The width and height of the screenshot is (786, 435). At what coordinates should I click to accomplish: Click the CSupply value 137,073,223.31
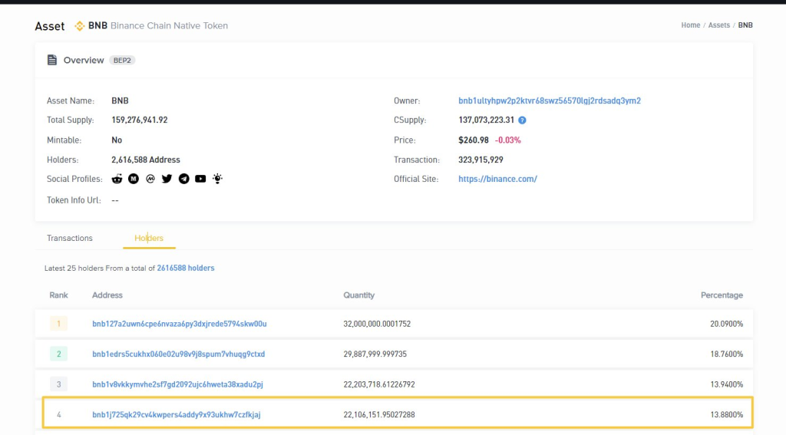pos(486,120)
